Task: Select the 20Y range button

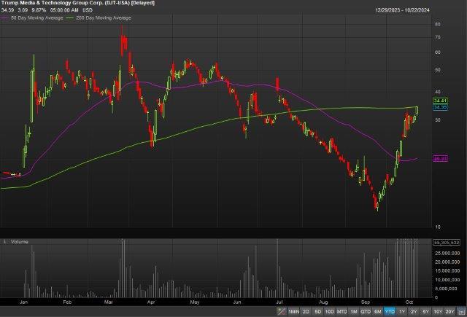Action: pos(449,311)
